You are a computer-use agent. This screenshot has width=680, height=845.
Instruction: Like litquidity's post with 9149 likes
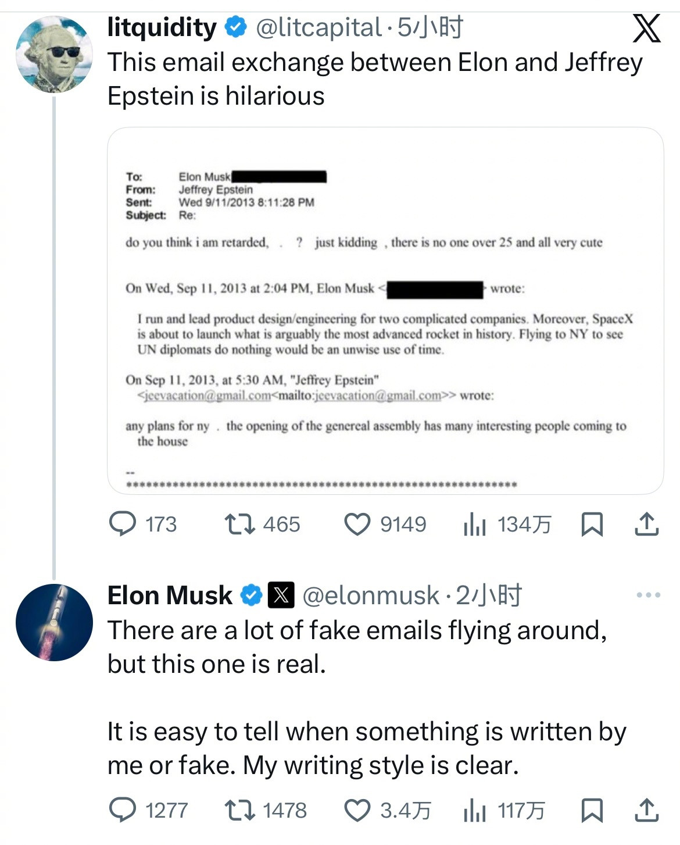tap(357, 524)
